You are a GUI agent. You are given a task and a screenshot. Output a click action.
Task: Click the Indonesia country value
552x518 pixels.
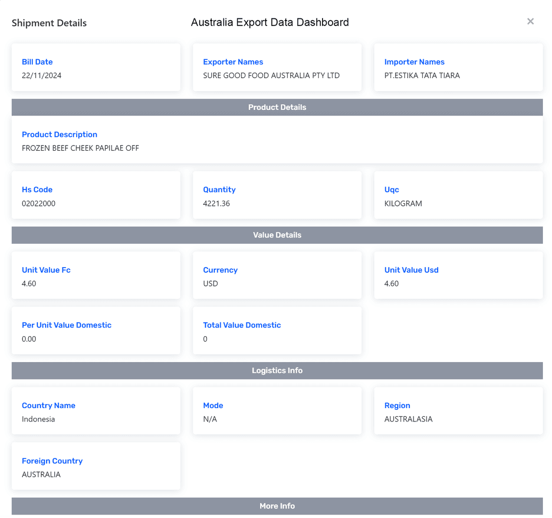38,419
